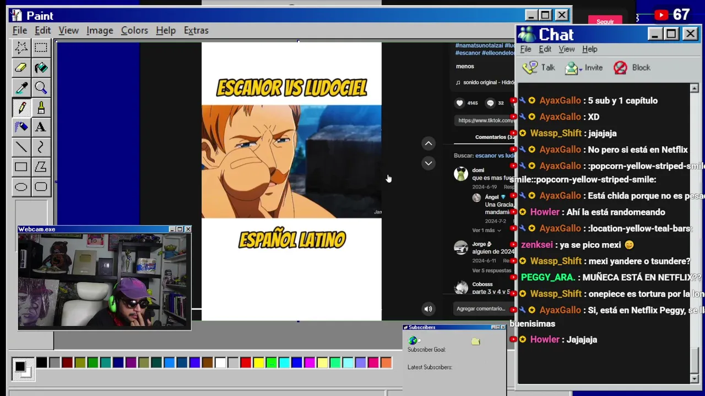Click the TikTok comment bubble icon
This screenshot has width=705, height=396.
click(490, 103)
